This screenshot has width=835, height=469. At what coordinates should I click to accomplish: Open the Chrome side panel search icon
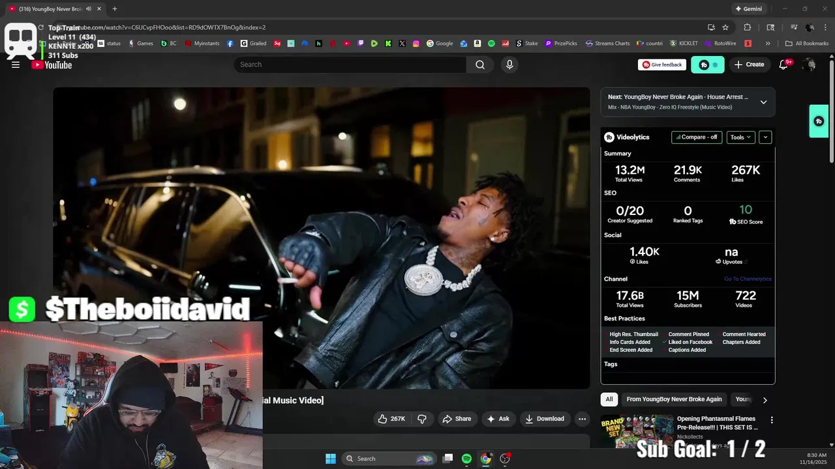(770, 27)
